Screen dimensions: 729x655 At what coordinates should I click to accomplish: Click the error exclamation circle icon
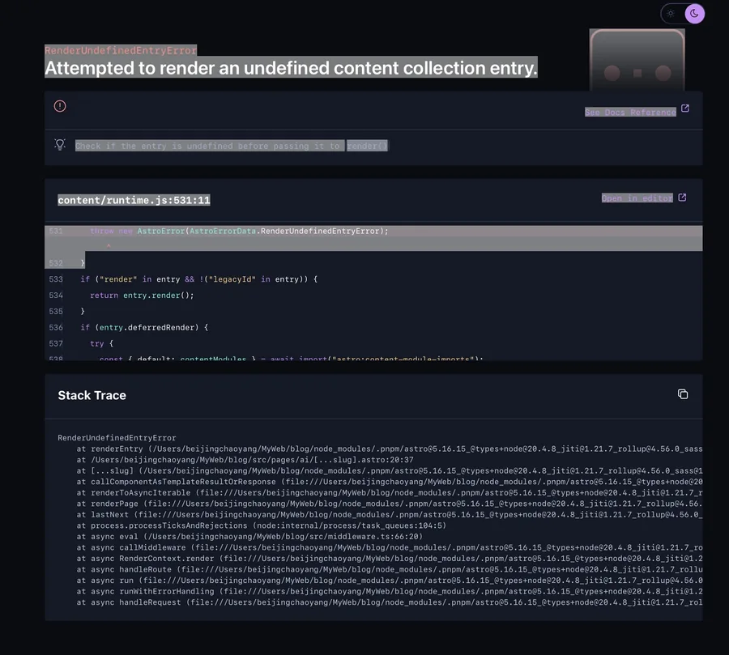click(x=60, y=106)
